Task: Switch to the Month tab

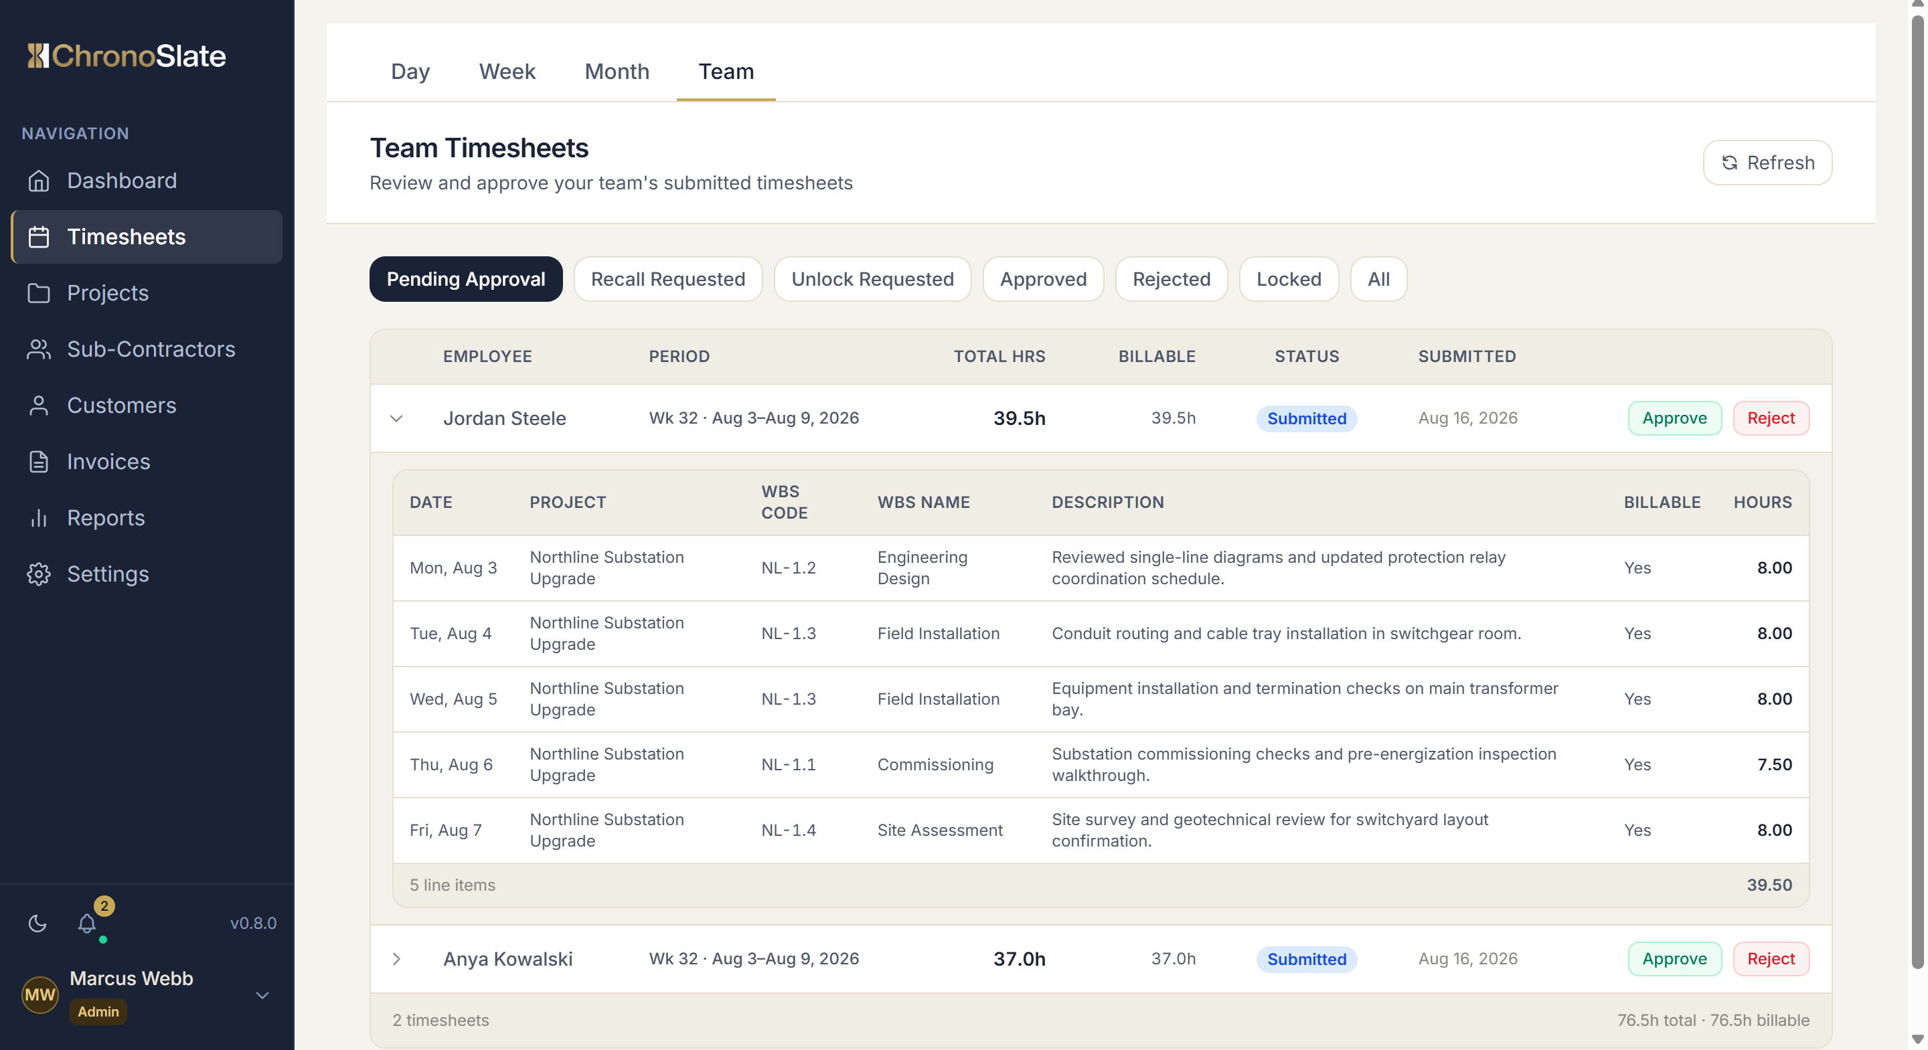Action: [617, 71]
